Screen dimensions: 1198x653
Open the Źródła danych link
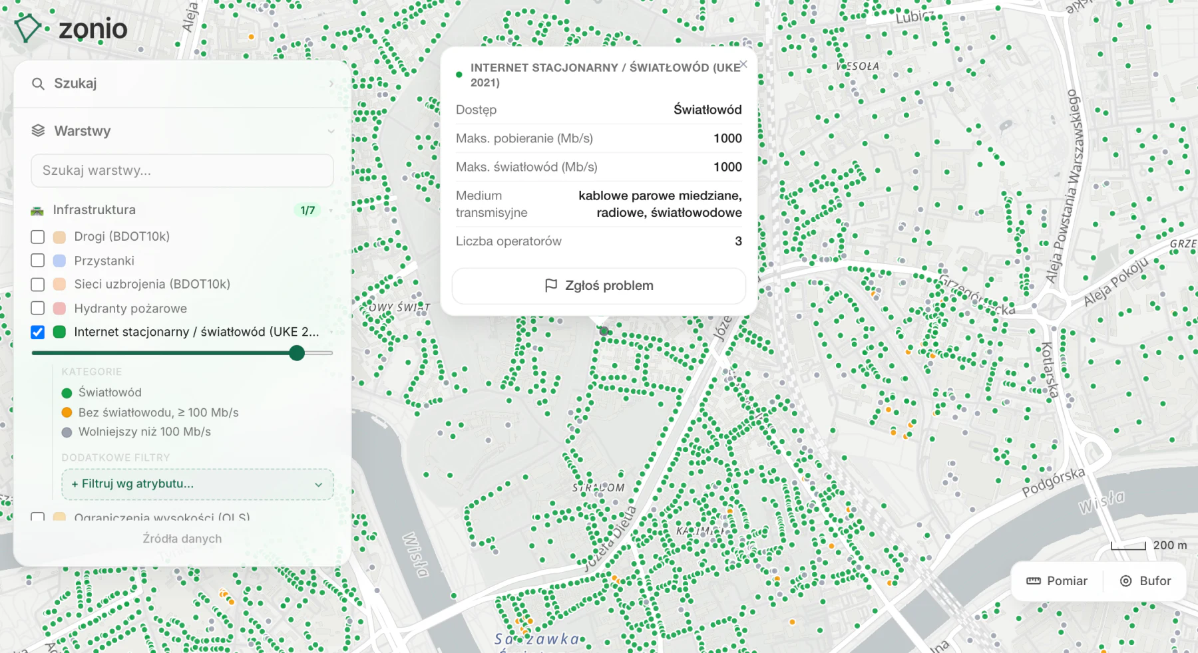click(182, 539)
